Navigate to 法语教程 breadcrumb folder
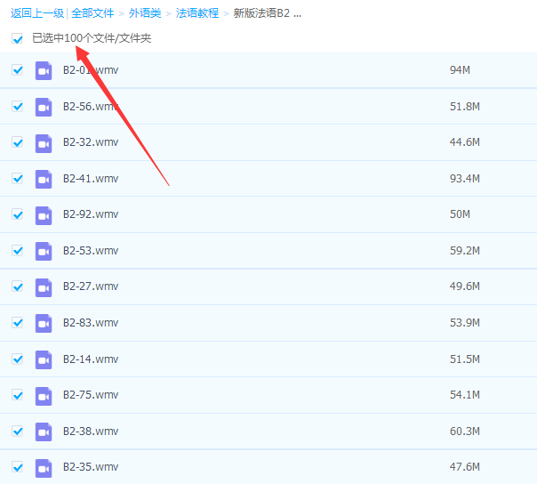 click(197, 13)
